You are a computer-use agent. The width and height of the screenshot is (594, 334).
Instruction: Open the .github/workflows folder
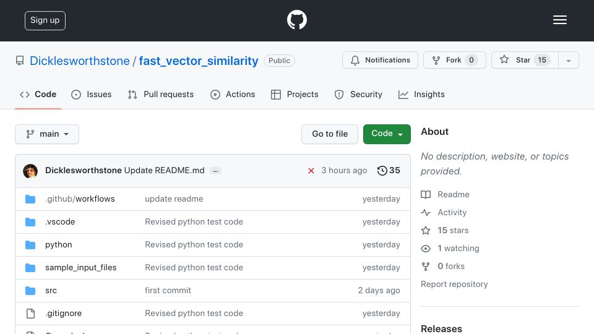pos(80,199)
